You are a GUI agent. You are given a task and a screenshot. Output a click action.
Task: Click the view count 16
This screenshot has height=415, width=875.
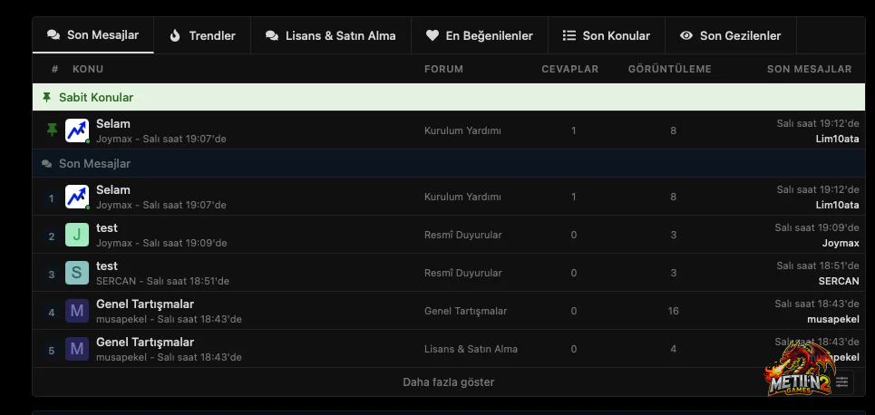673,311
